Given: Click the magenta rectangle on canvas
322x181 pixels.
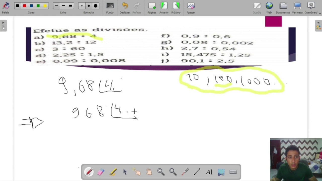Looking at the screenshot, I should pyautogui.click(x=273, y=22).
